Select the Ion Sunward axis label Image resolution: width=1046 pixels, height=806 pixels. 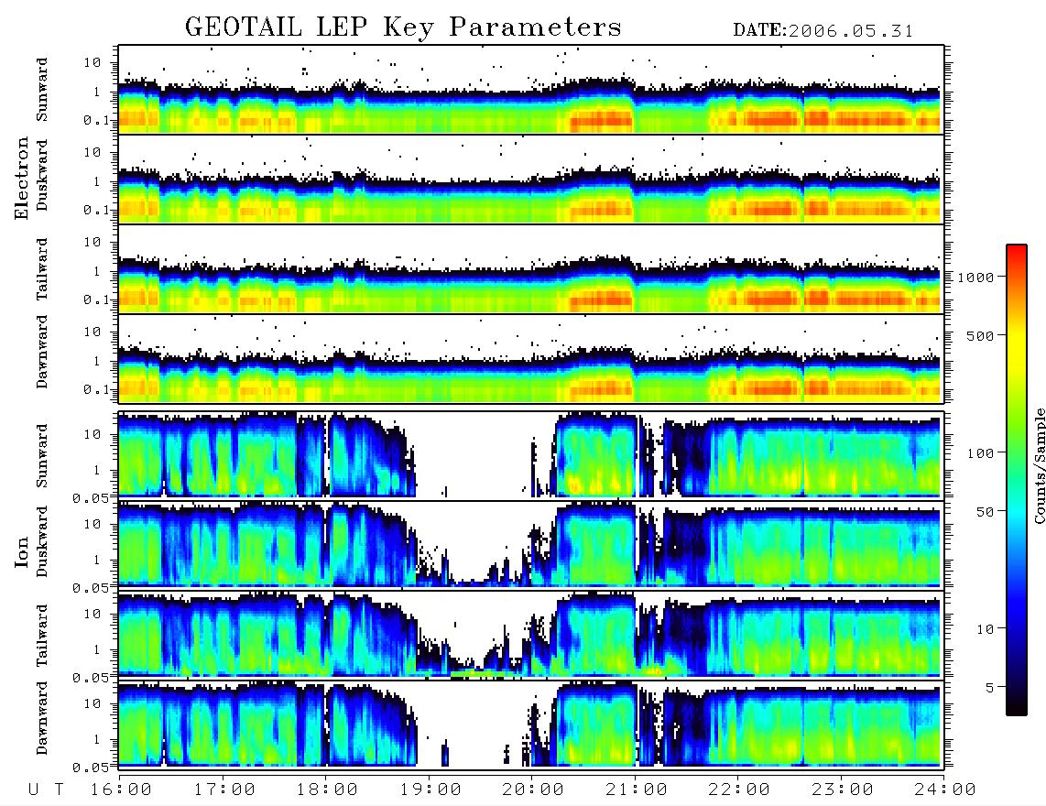(42, 455)
